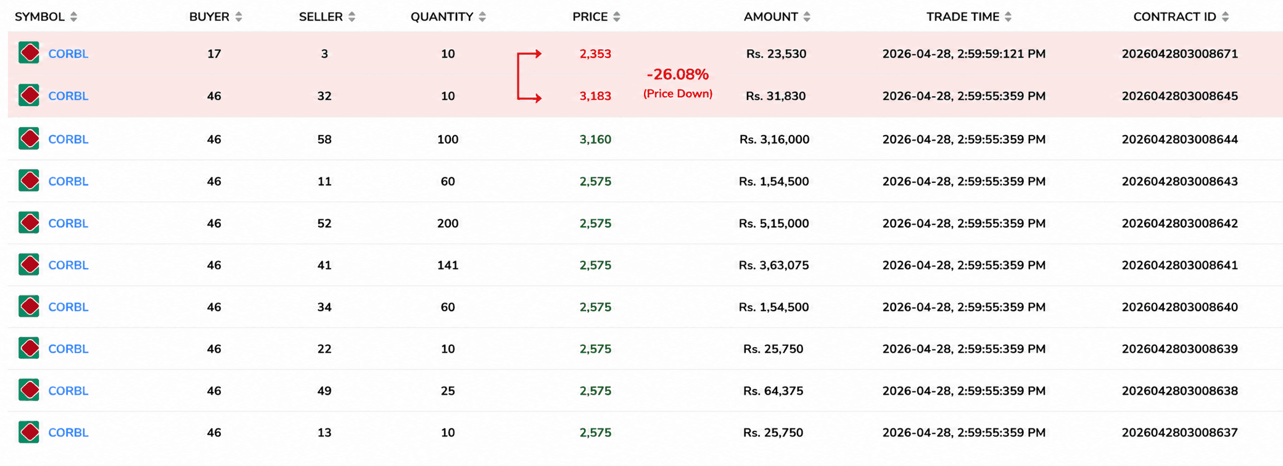The height and width of the screenshot is (466, 1283).
Task: Sort by Contract ID column arrows
Action: (1226, 17)
